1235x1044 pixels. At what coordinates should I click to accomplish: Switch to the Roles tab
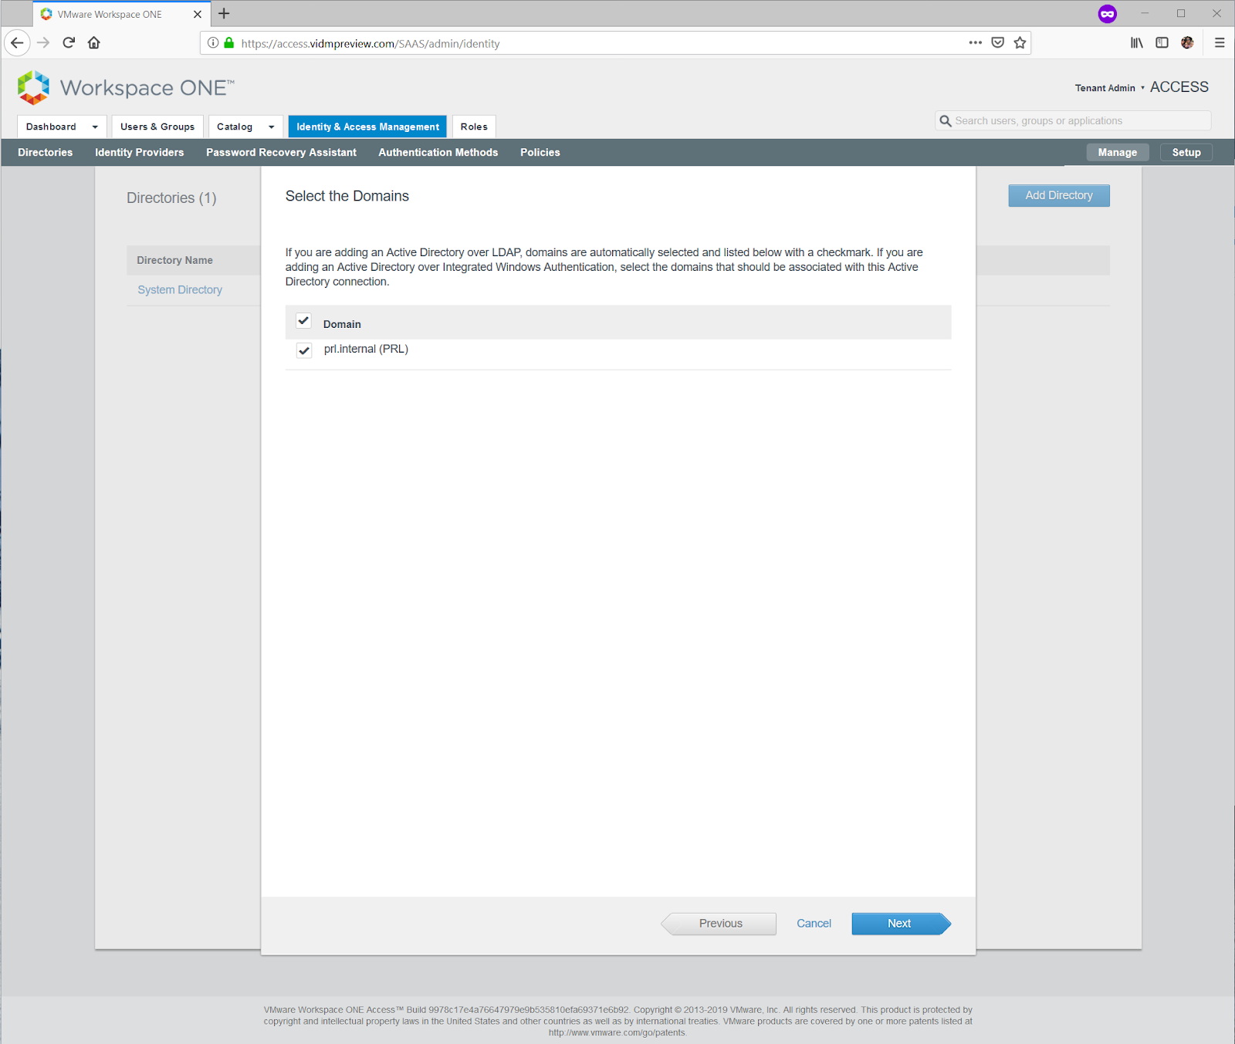coord(474,127)
